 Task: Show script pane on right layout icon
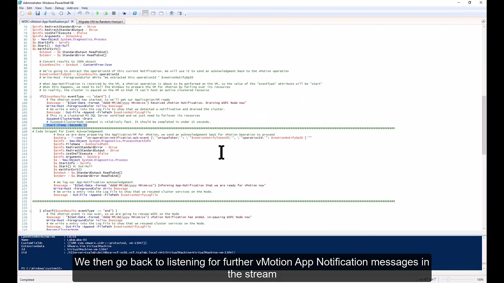153,13
